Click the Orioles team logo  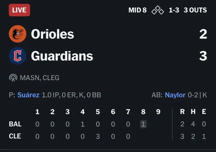click(x=18, y=34)
